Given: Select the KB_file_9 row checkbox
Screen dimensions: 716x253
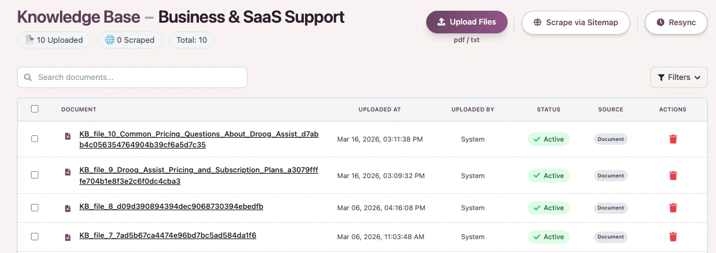Looking at the screenshot, I should pyautogui.click(x=35, y=175).
